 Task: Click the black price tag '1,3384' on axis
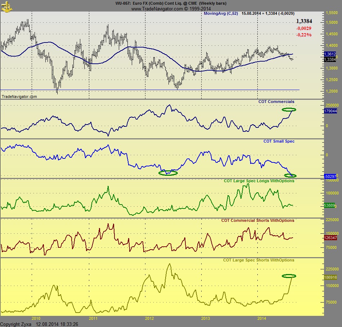point(330,59)
